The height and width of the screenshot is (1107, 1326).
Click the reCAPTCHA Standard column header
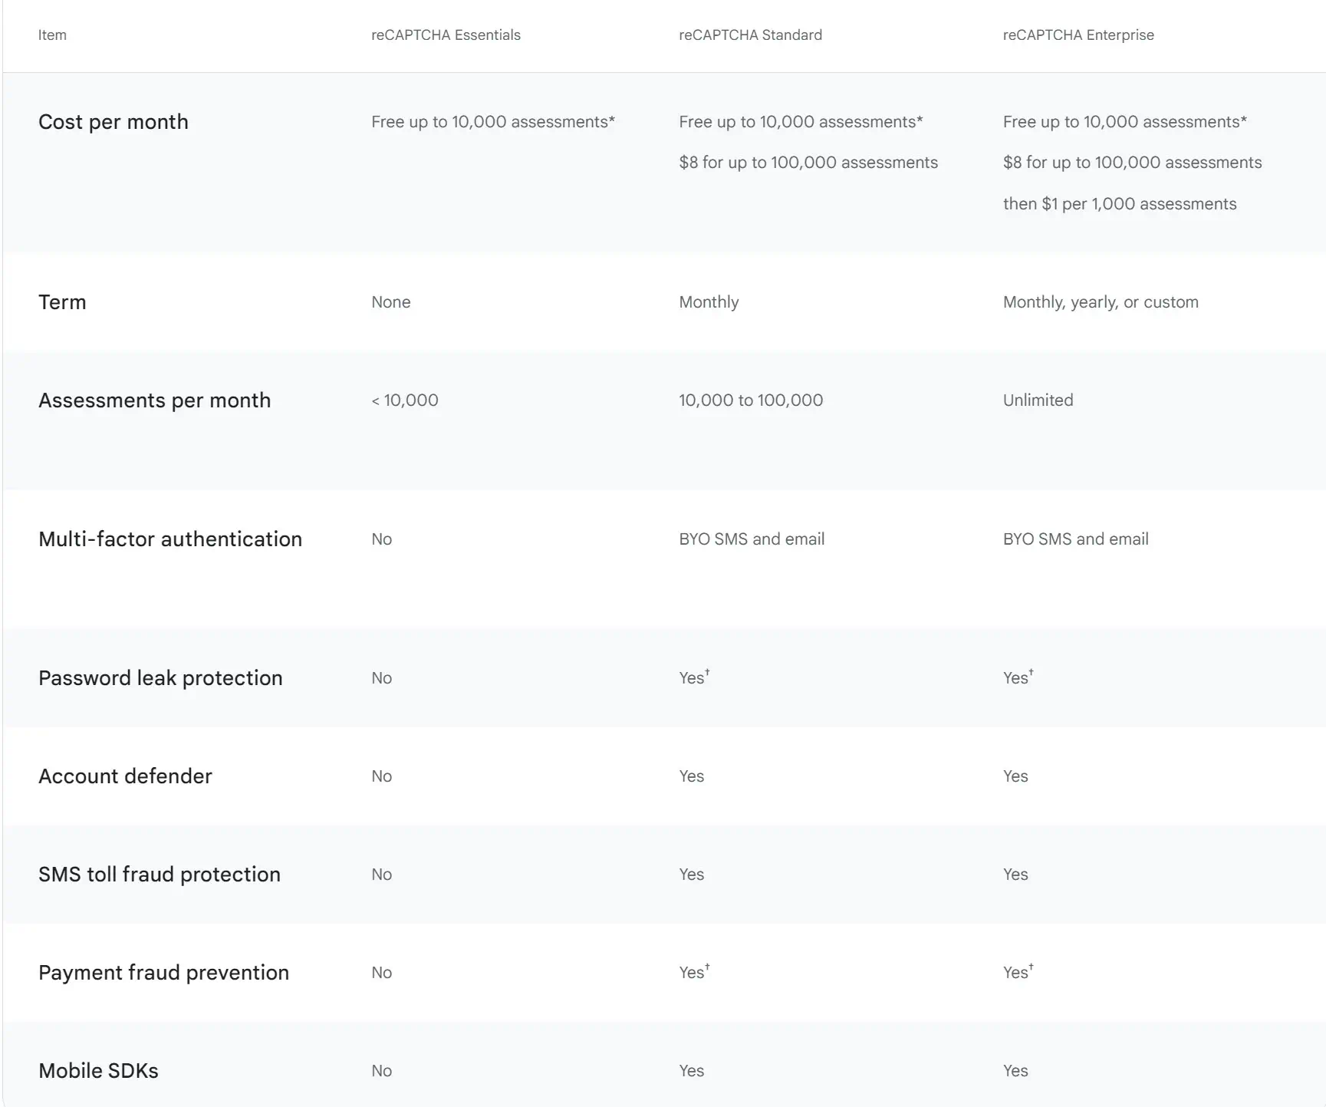tap(750, 35)
